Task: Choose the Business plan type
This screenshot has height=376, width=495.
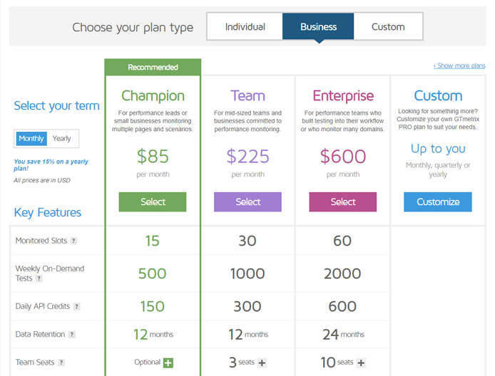Action: [318, 26]
